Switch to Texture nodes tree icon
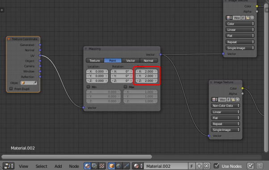Screen dimensions: 269x170 (x=102, y=166)
